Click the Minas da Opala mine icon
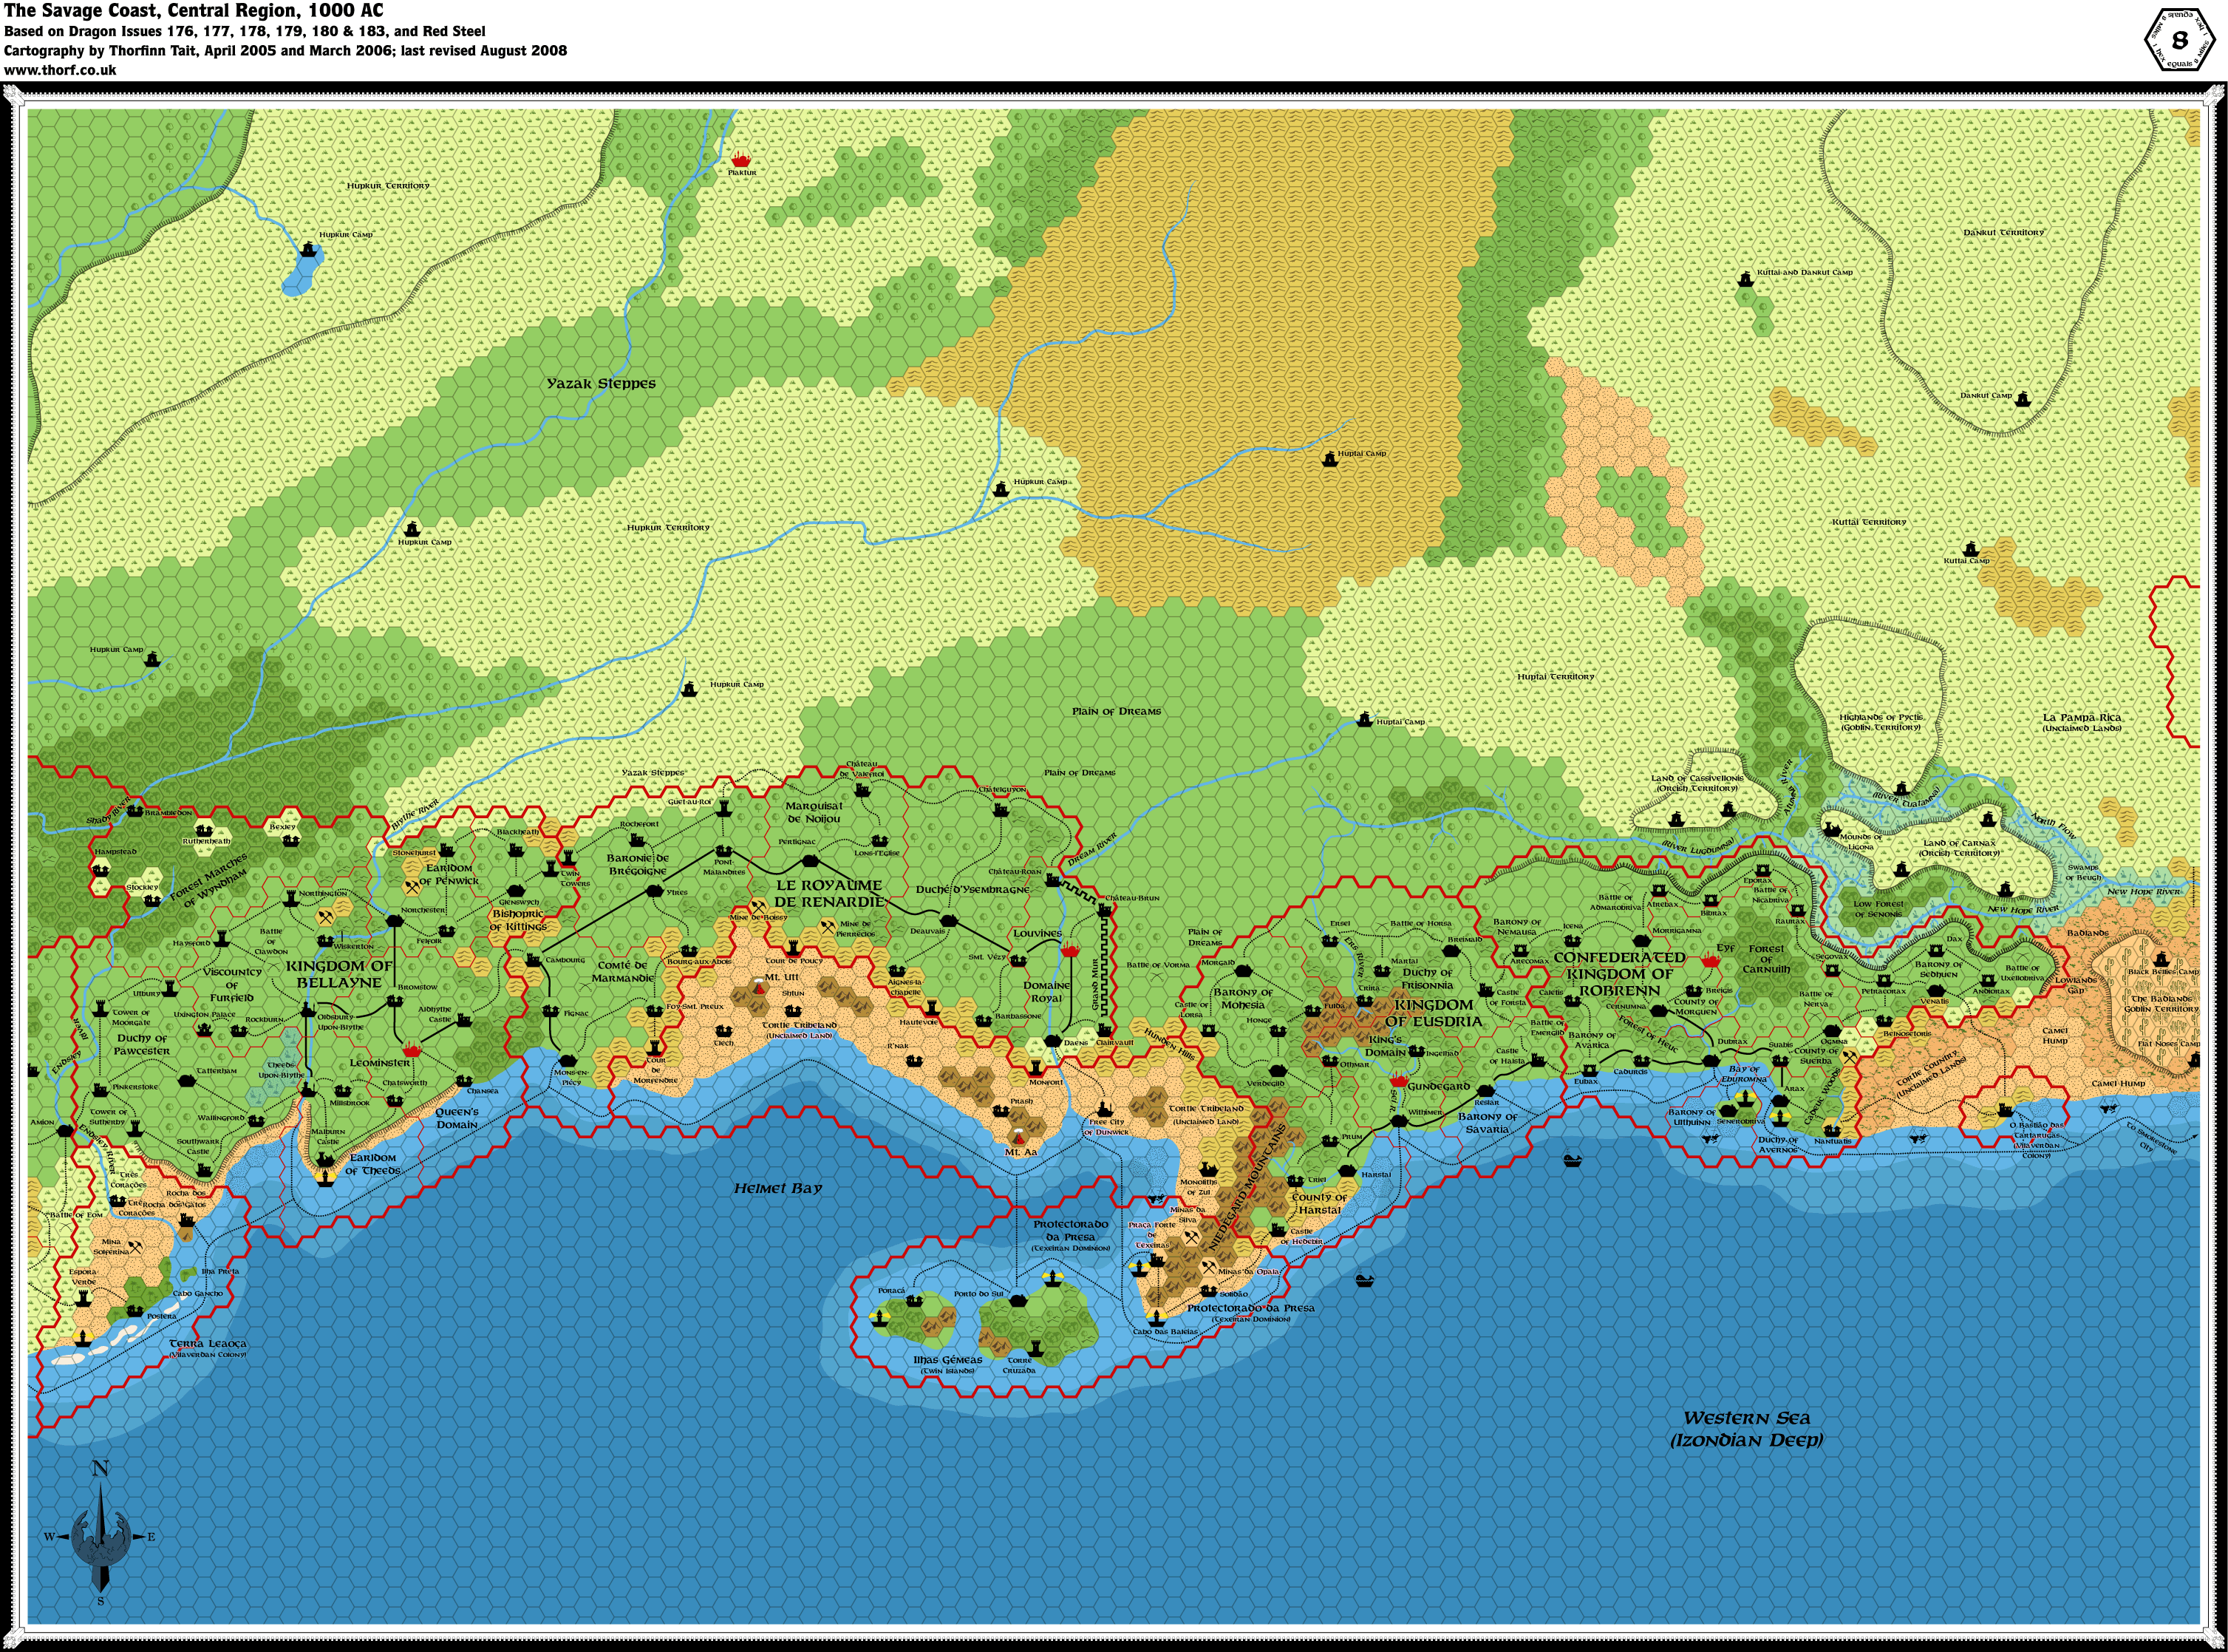 click(1210, 1266)
